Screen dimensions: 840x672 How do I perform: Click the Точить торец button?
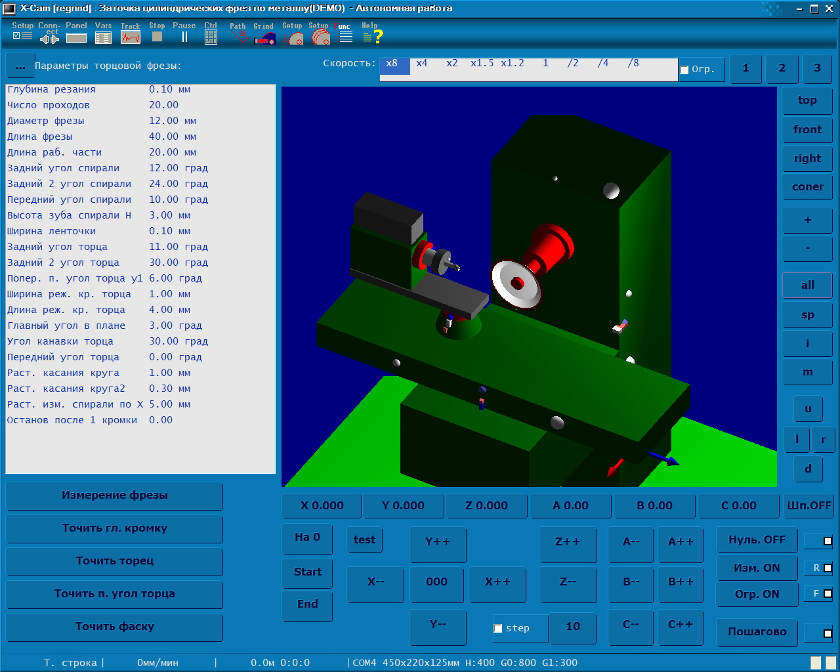115,562
